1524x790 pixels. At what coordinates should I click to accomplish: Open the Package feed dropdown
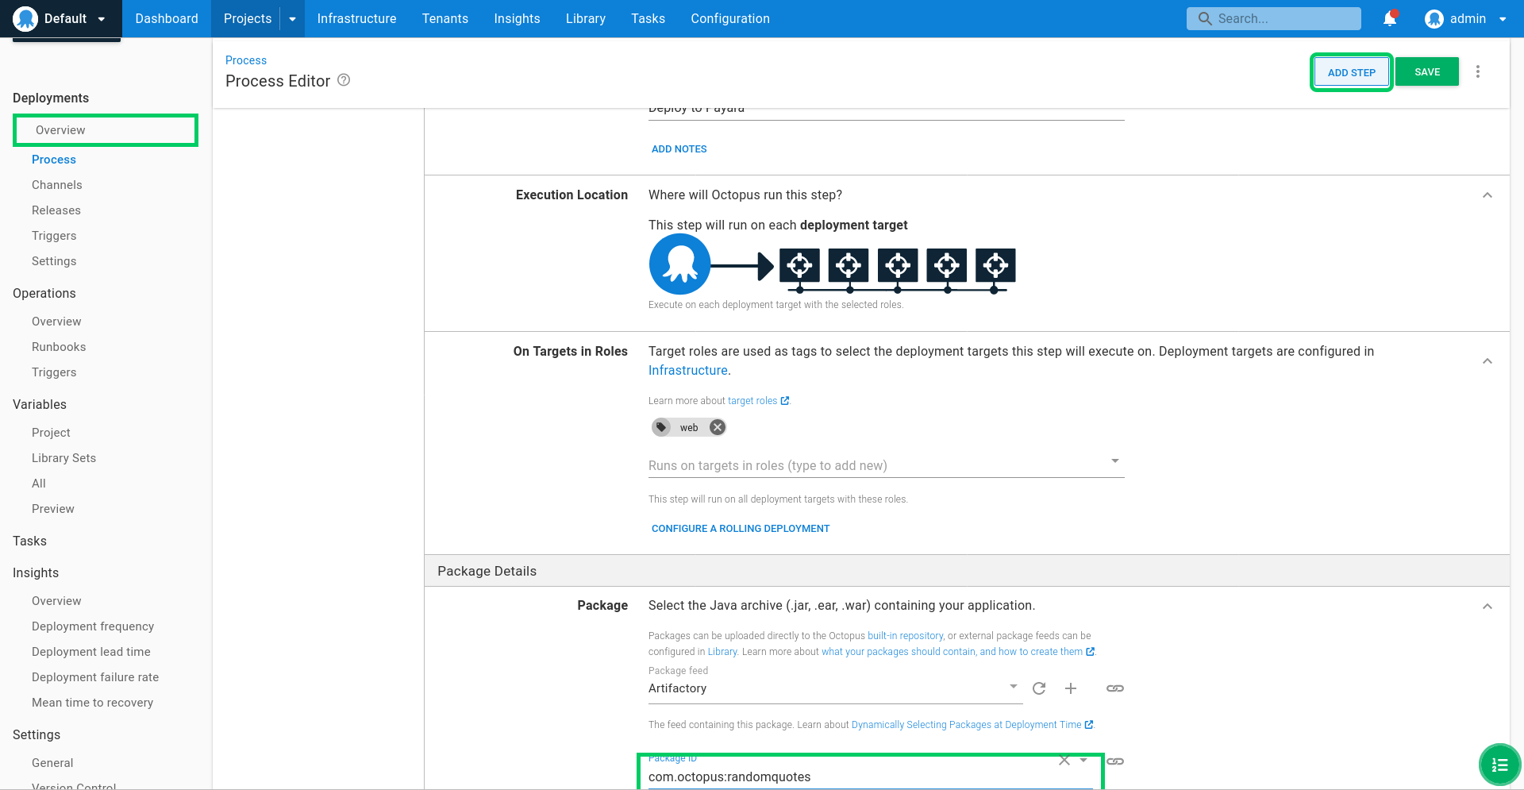click(835, 688)
